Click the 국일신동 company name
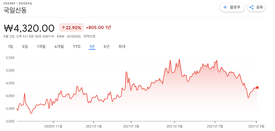This screenshot has height=131, width=275. coord(15,10)
